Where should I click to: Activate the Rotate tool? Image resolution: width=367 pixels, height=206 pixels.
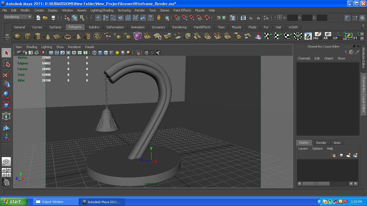[x=6, y=95]
